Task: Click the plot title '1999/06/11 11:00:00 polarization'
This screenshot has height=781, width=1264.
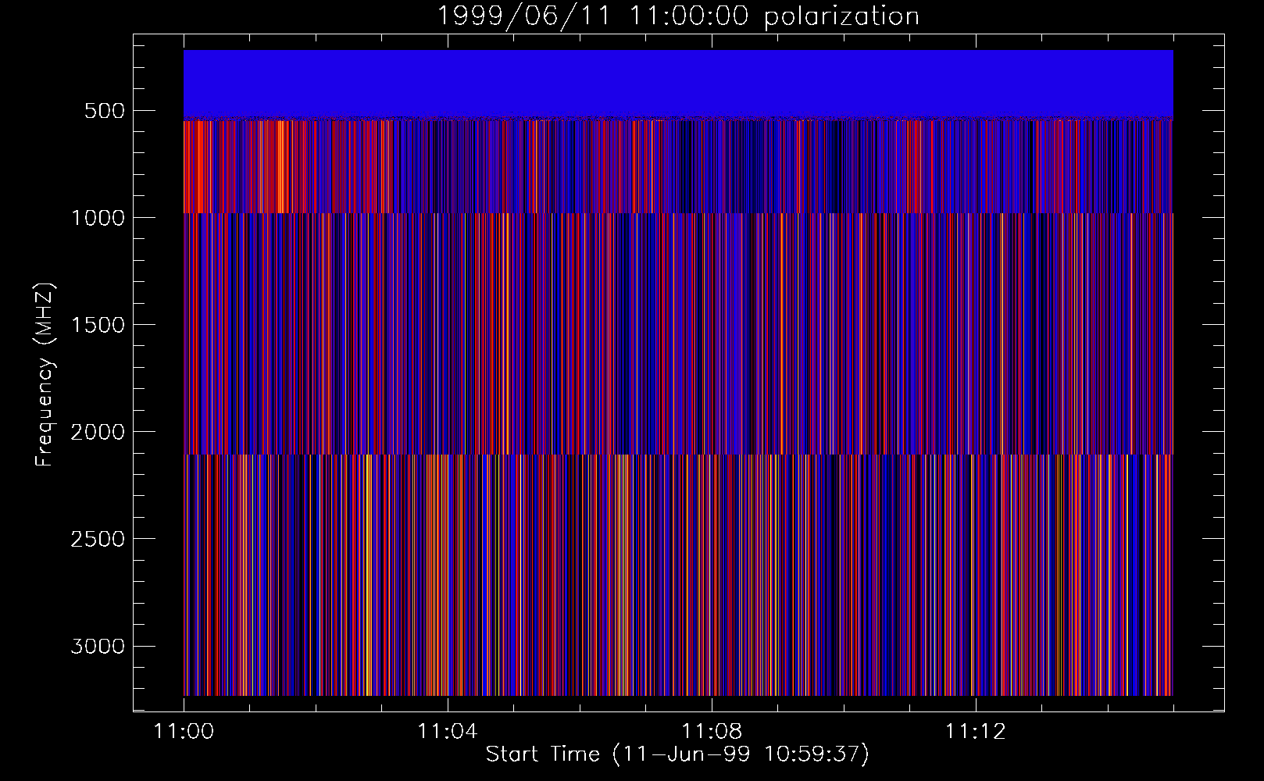Action: [677, 16]
